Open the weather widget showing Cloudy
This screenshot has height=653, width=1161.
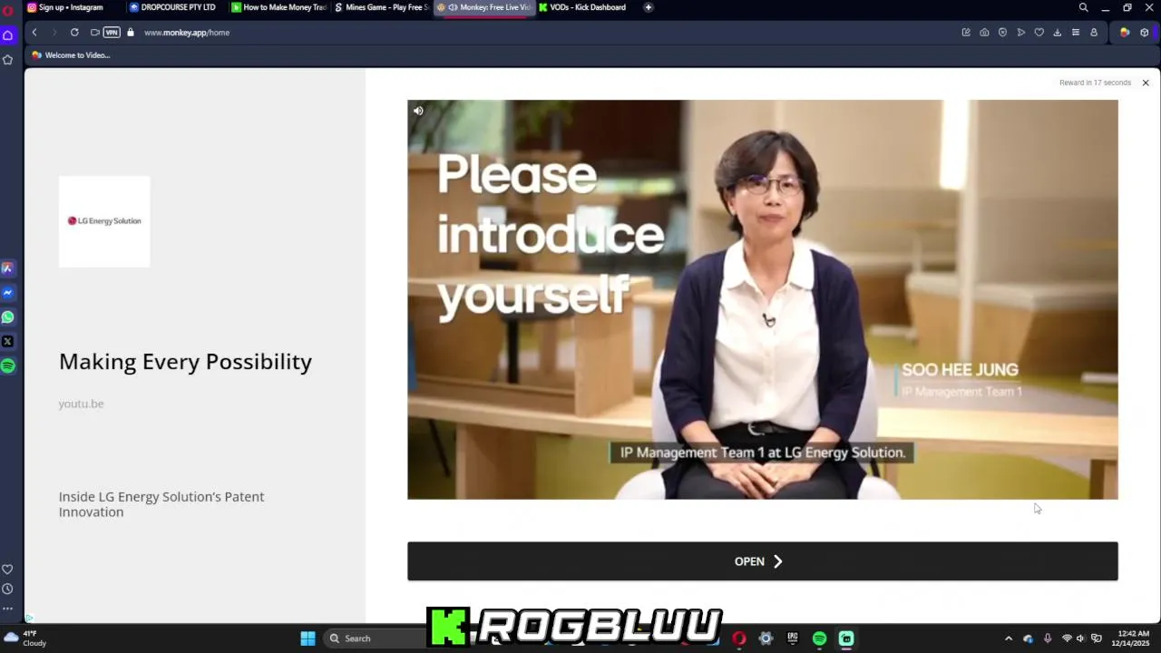pos(25,638)
